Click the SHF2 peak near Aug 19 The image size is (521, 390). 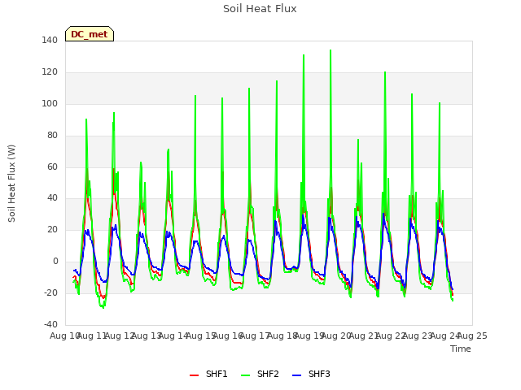304,55
